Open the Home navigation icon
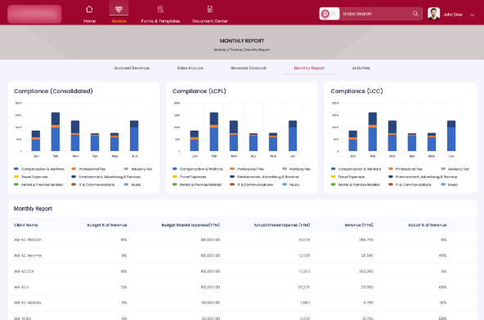 coord(89,9)
